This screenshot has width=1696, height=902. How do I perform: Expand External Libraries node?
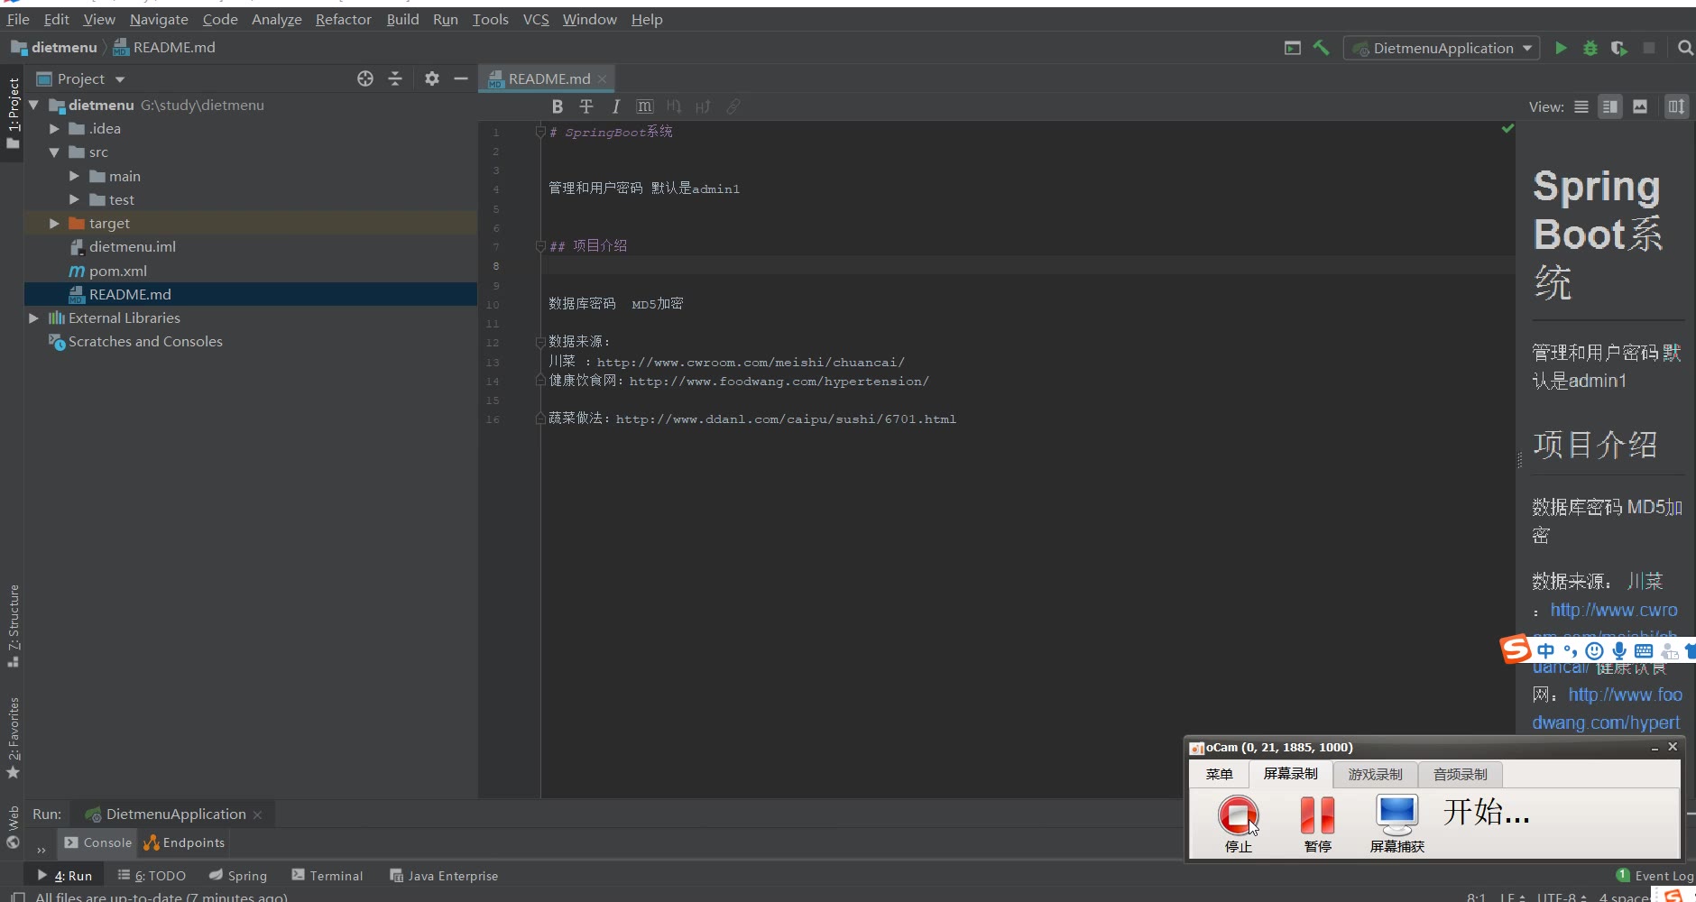pyautogui.click(x=33, y=318)
